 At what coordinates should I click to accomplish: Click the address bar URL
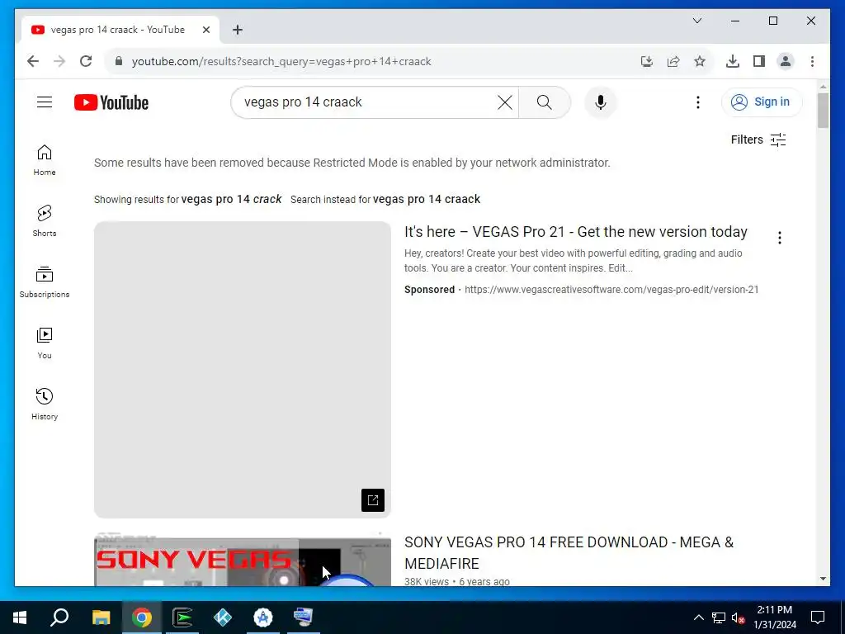tap(281, 61)
